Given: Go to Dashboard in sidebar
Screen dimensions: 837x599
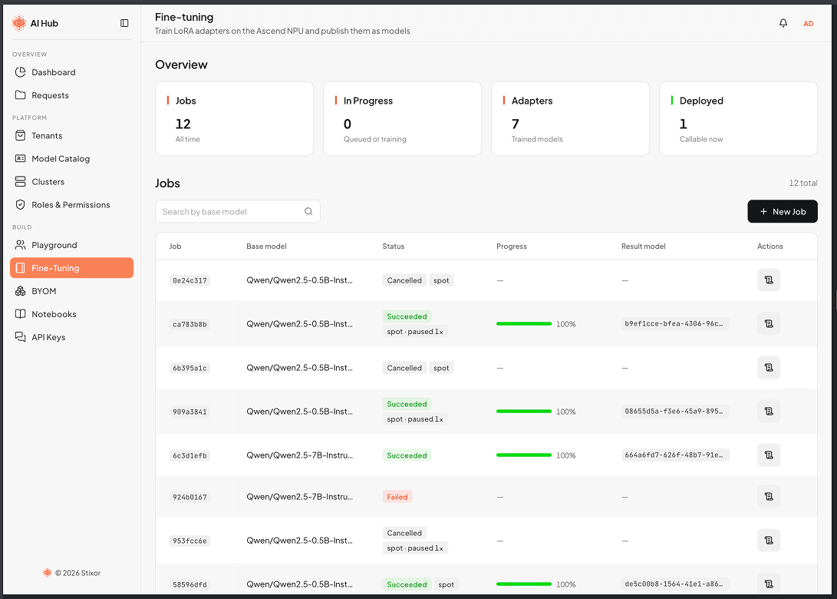Looking at the screenshot, I should 71,72.
